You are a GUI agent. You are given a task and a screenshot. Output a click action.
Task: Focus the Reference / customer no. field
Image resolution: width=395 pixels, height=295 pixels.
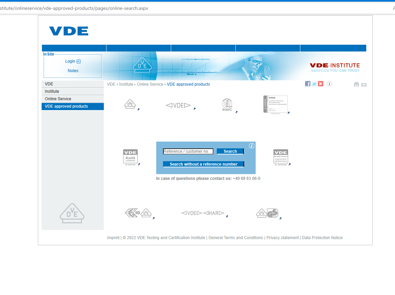pos(188,151)
